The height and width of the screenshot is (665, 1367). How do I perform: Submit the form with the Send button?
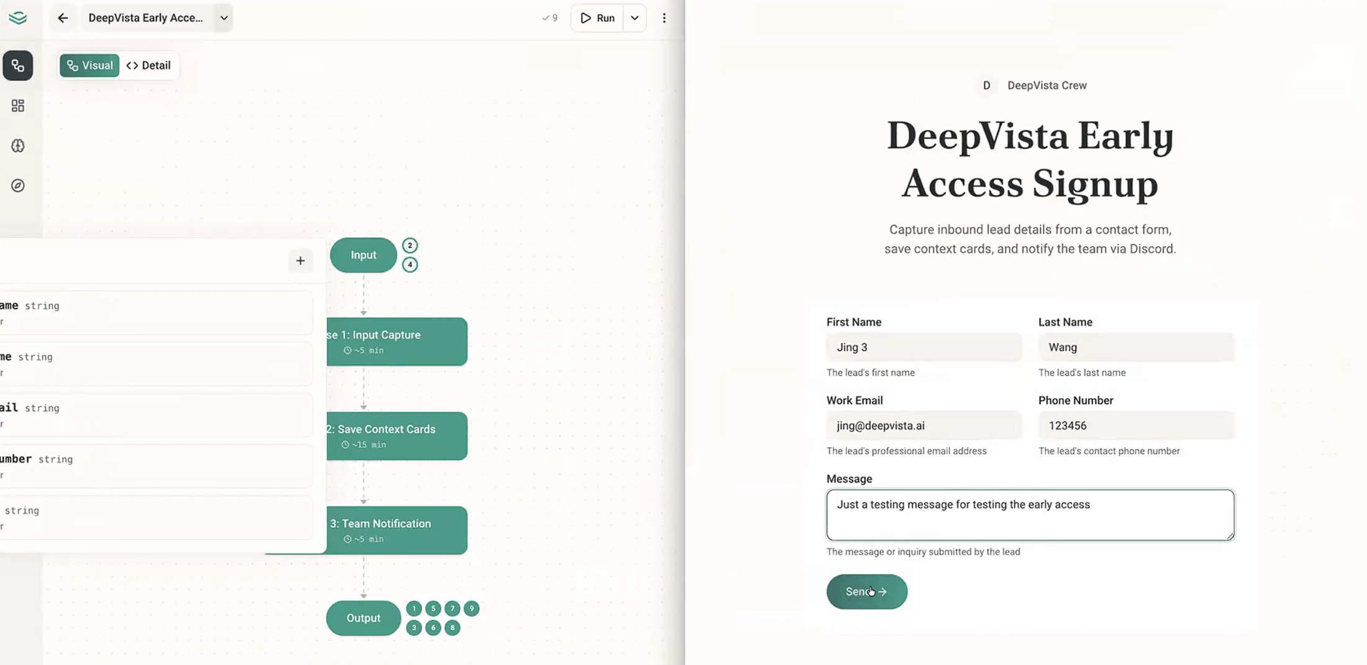pos(866,592)
